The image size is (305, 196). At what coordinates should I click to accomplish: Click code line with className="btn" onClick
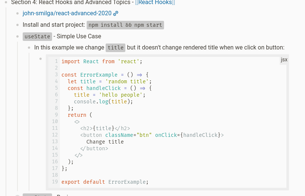pos(152,135)
